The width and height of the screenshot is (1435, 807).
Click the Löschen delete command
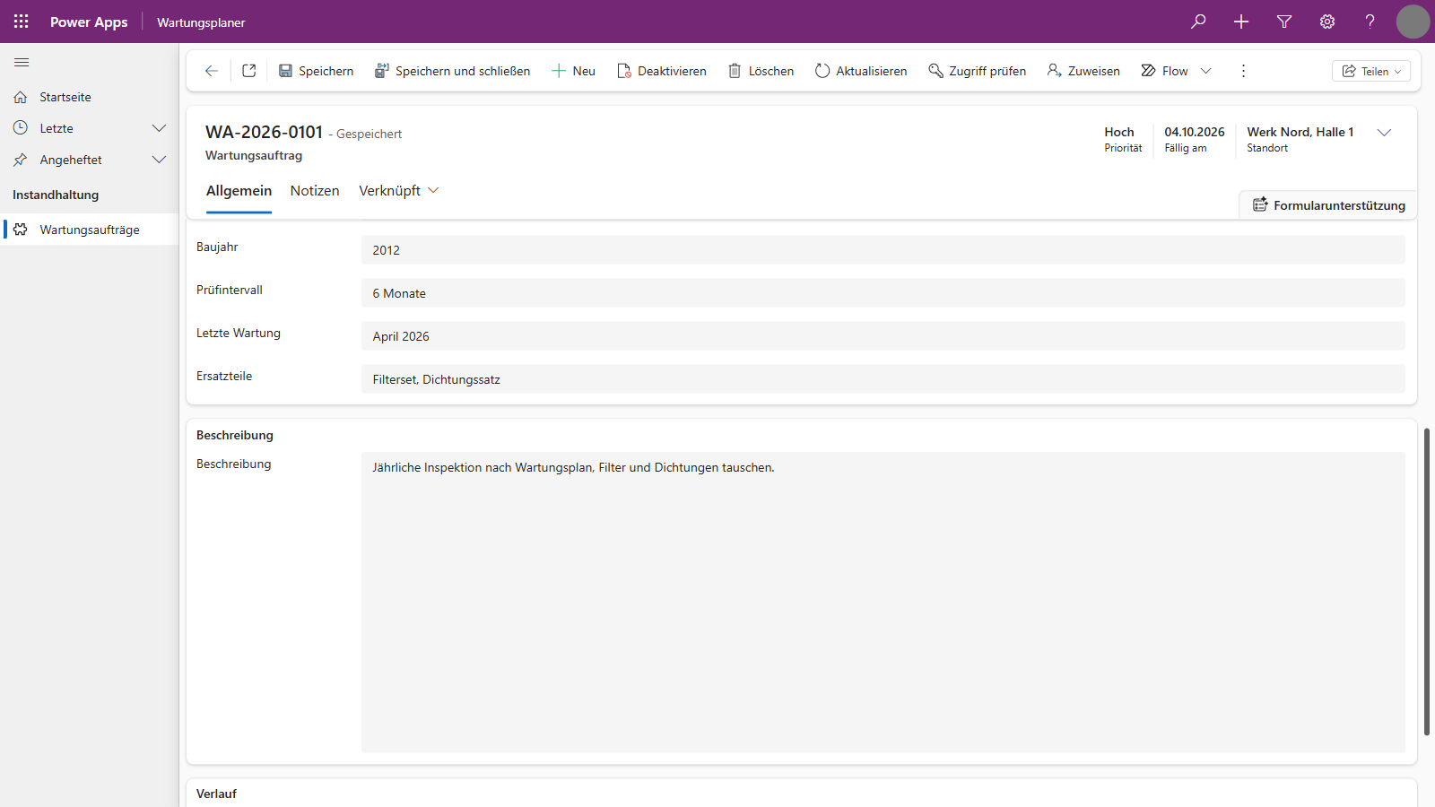click(761, 71)
